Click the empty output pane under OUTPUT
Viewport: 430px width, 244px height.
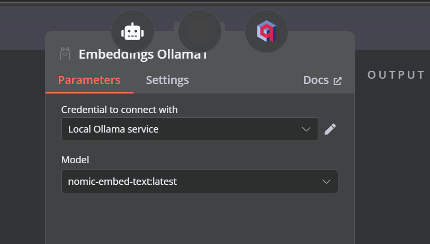click(392, 164)
